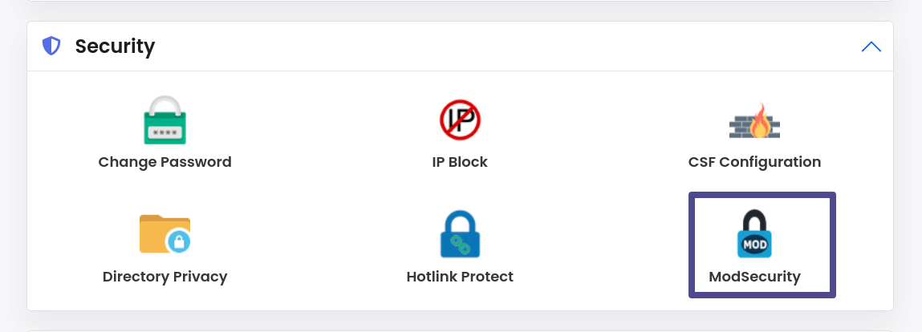Select the ModSecurity label
922x332 pixels.
click(754, 276)
